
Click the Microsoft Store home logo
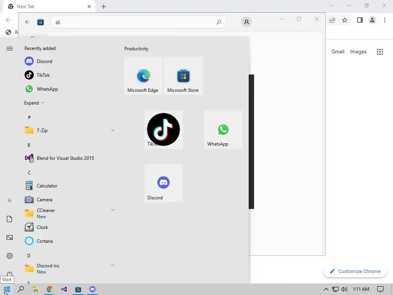click(x=41, y=22)
